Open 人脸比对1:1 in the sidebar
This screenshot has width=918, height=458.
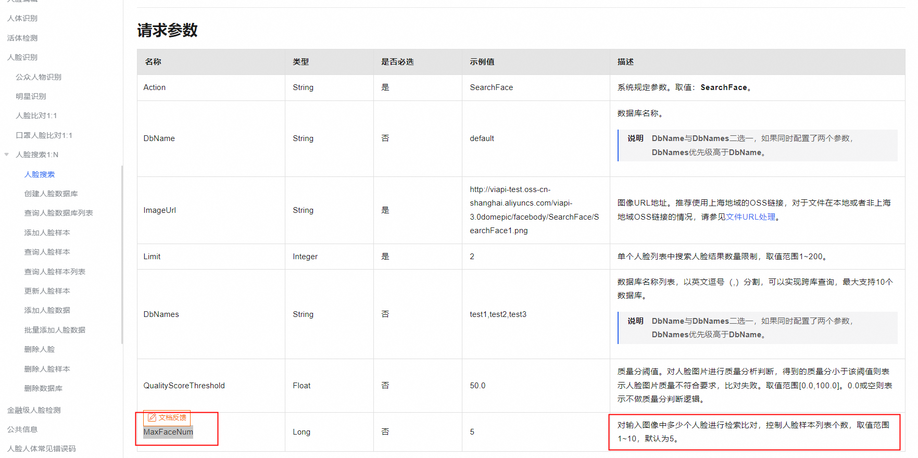point(36,116)
